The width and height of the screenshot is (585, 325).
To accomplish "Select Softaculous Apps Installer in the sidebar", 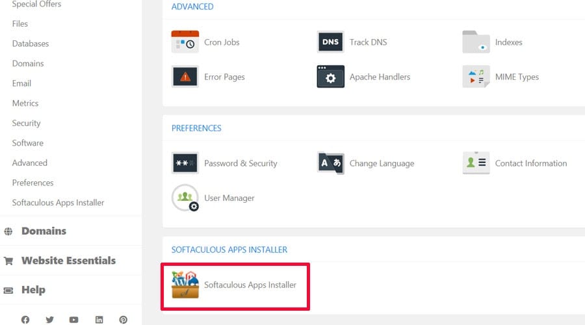I will pos(58,203).
